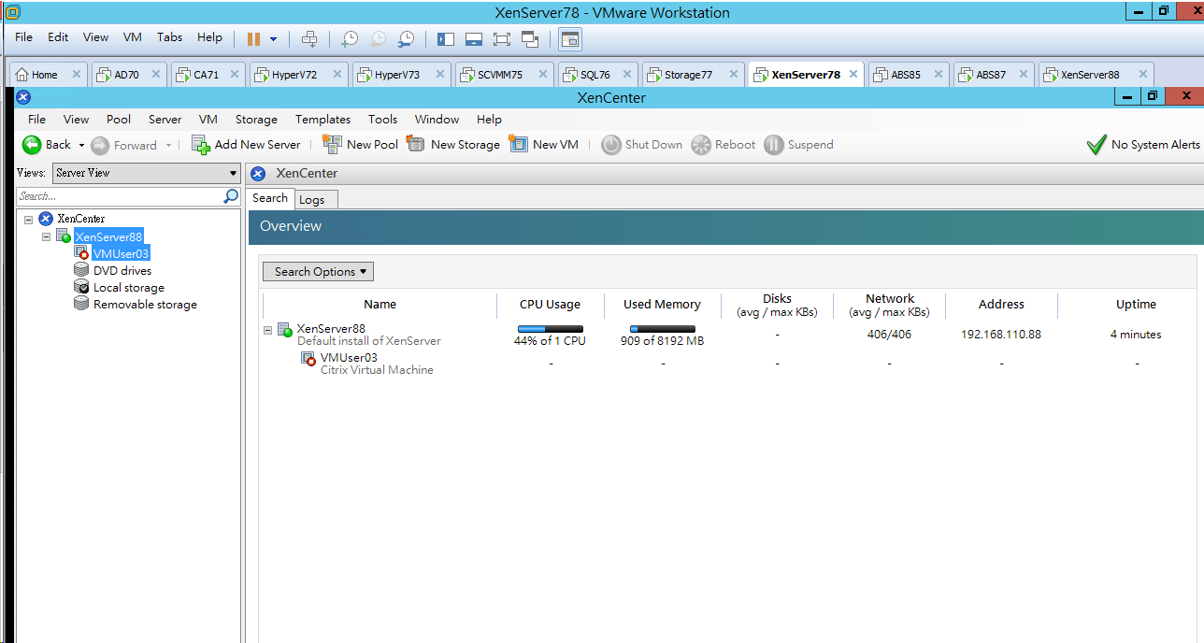Image resolution: width=1204 pixels, height=643 pixels.
Task: Select Removable storage in tree
Action: click(x=145, y=304)
